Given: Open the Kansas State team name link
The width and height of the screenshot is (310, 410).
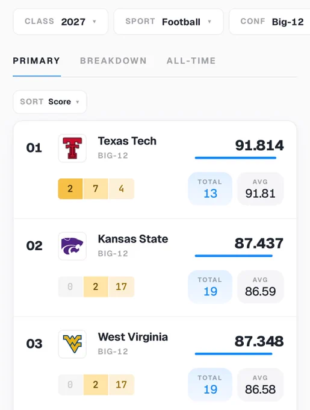Looking at the screenshot, I should (x=133, y=239).
